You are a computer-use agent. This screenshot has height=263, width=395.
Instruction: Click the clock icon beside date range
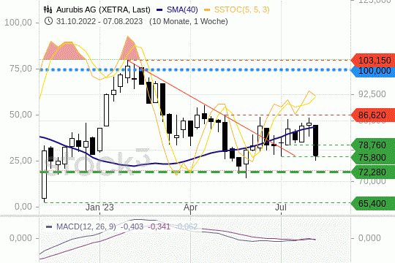[x=48, y=21]
